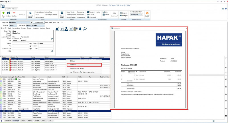Click the V document toolbar icon
Image resolution: width=228 pixels, height=123 pixels.
click(71, 29)
